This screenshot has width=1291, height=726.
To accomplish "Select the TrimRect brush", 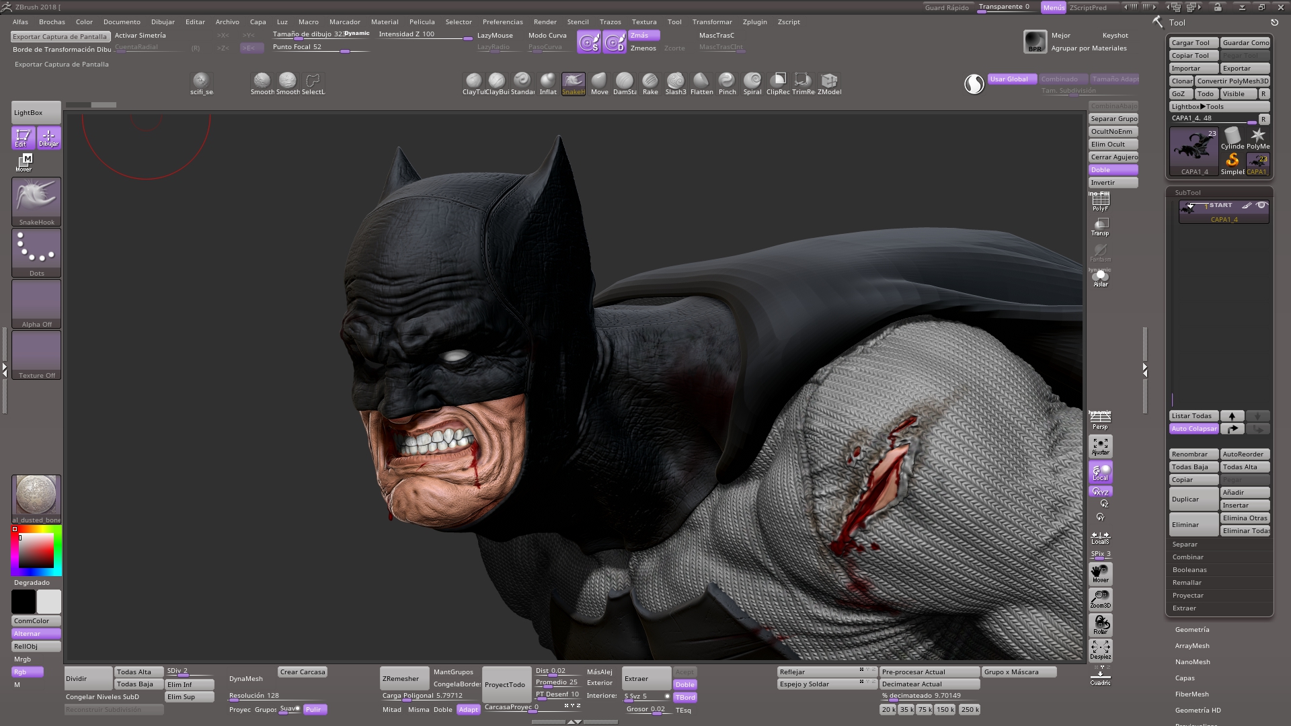I will click(803, 84).
